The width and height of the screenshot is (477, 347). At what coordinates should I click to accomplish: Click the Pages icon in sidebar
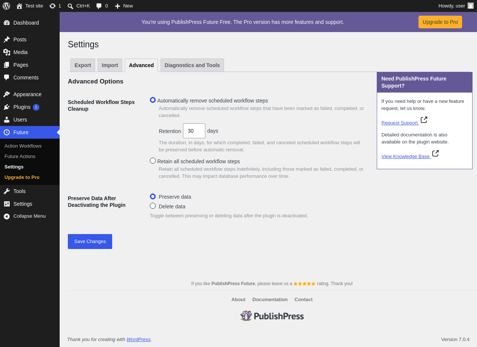(x=7, y=65)
